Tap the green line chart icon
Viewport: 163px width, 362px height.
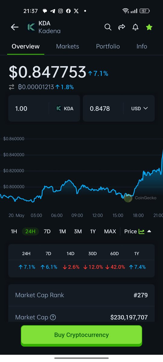tap(141, 231)
